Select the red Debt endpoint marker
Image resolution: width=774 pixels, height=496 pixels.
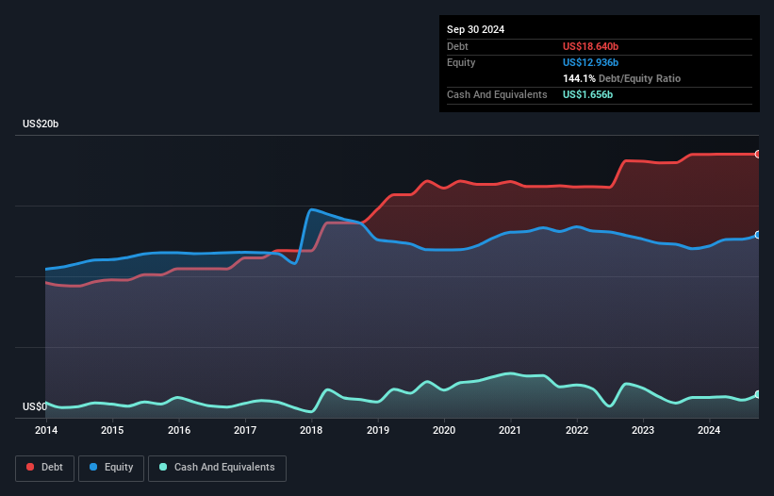pyautogui.click(x=758, y=155)
